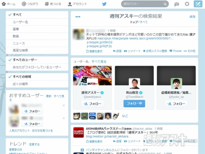Open アカウント in top navigation

[77, 4]
